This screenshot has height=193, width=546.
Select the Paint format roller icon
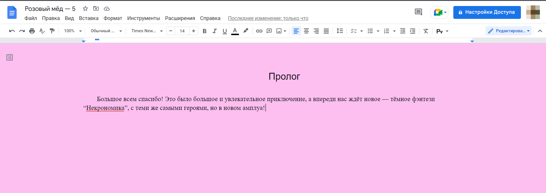tap(52, 31)
